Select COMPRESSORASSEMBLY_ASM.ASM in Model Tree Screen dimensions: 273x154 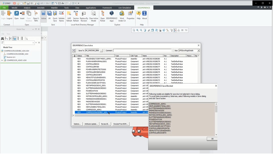tap(16, 51)
